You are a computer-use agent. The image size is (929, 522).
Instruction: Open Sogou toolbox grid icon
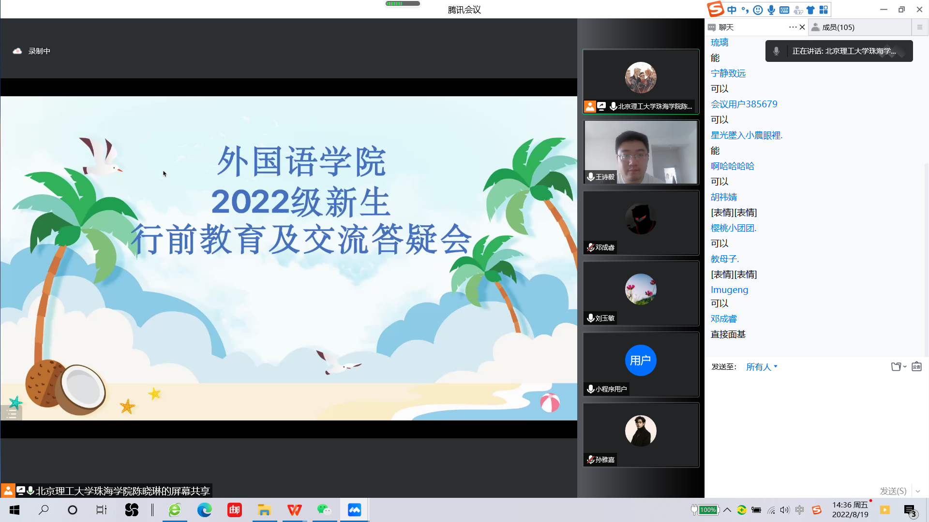point(824,10)
